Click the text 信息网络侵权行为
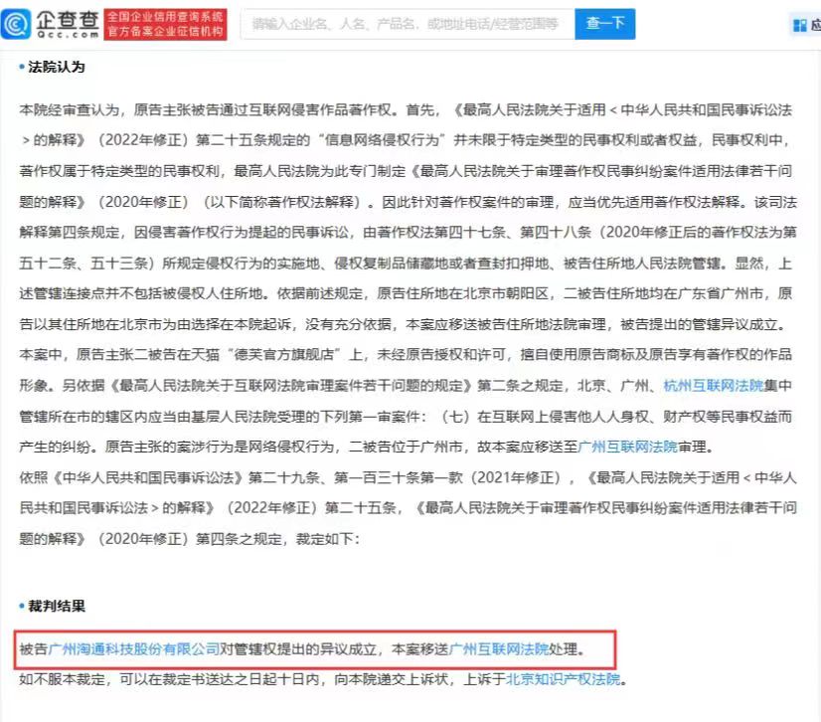821x722 pixels. pyautogui.click(x=382, y=140)
